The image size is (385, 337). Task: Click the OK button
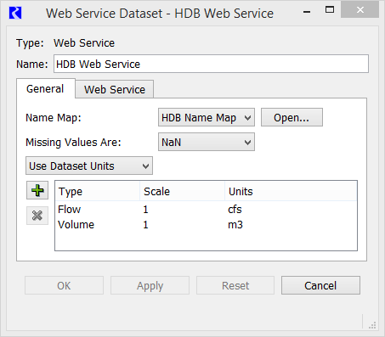[64, 285]
